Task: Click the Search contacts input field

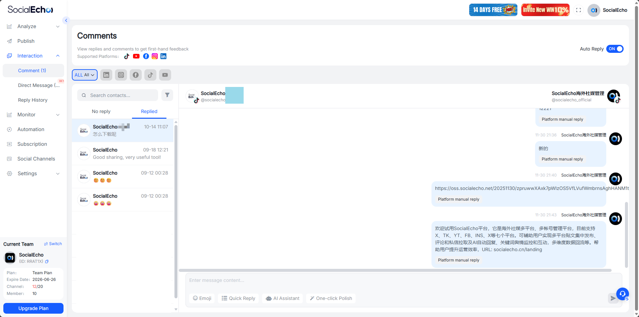Action: pyautogui.click(x=118, y=95)
